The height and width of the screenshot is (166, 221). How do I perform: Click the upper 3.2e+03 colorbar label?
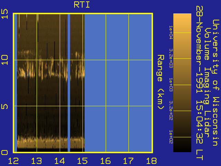click(x=171, y=58)
